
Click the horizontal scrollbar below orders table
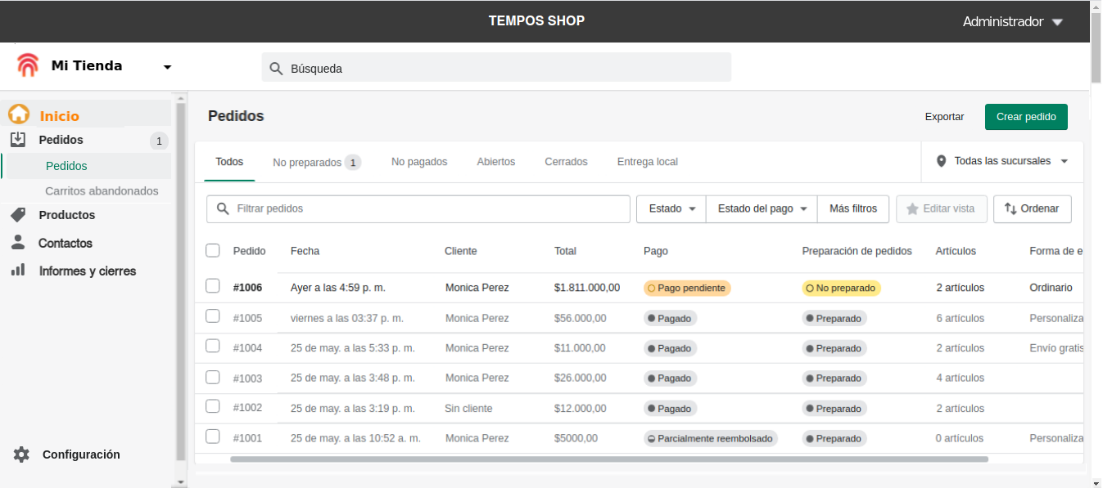pyautogui.click(x=608, y=459)
